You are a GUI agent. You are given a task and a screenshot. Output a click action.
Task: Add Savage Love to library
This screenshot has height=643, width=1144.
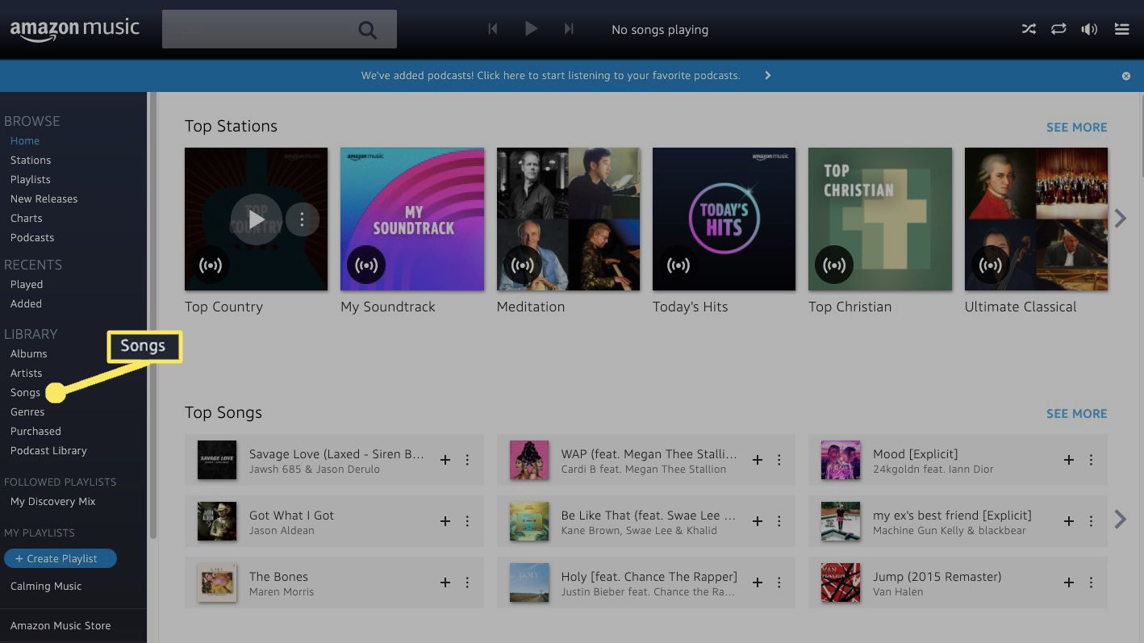click(445, 460)
